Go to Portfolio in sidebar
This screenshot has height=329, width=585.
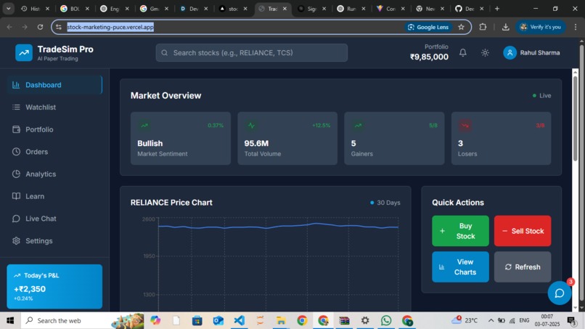(54, 129)
